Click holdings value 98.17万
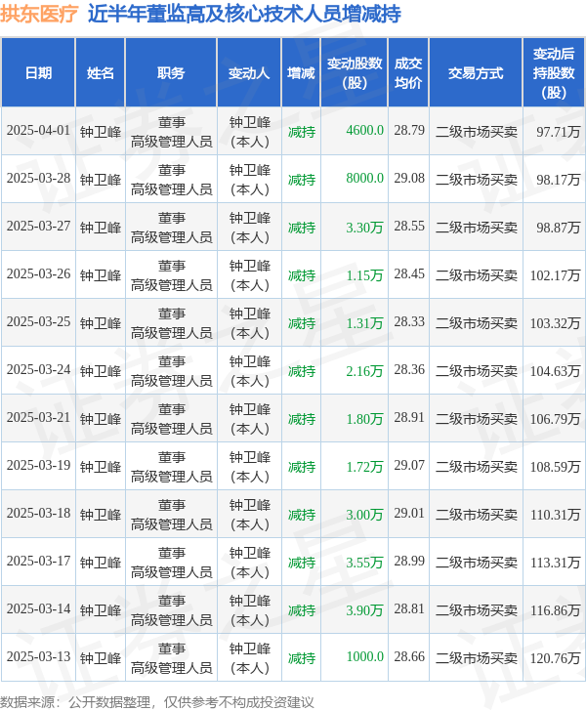Viewport: 586px width, 711px height. [559, 180]
